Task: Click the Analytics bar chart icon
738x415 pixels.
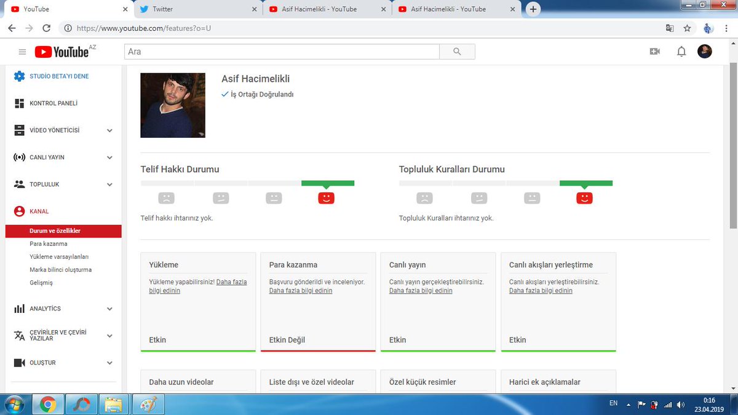Action: pos(19,309)
